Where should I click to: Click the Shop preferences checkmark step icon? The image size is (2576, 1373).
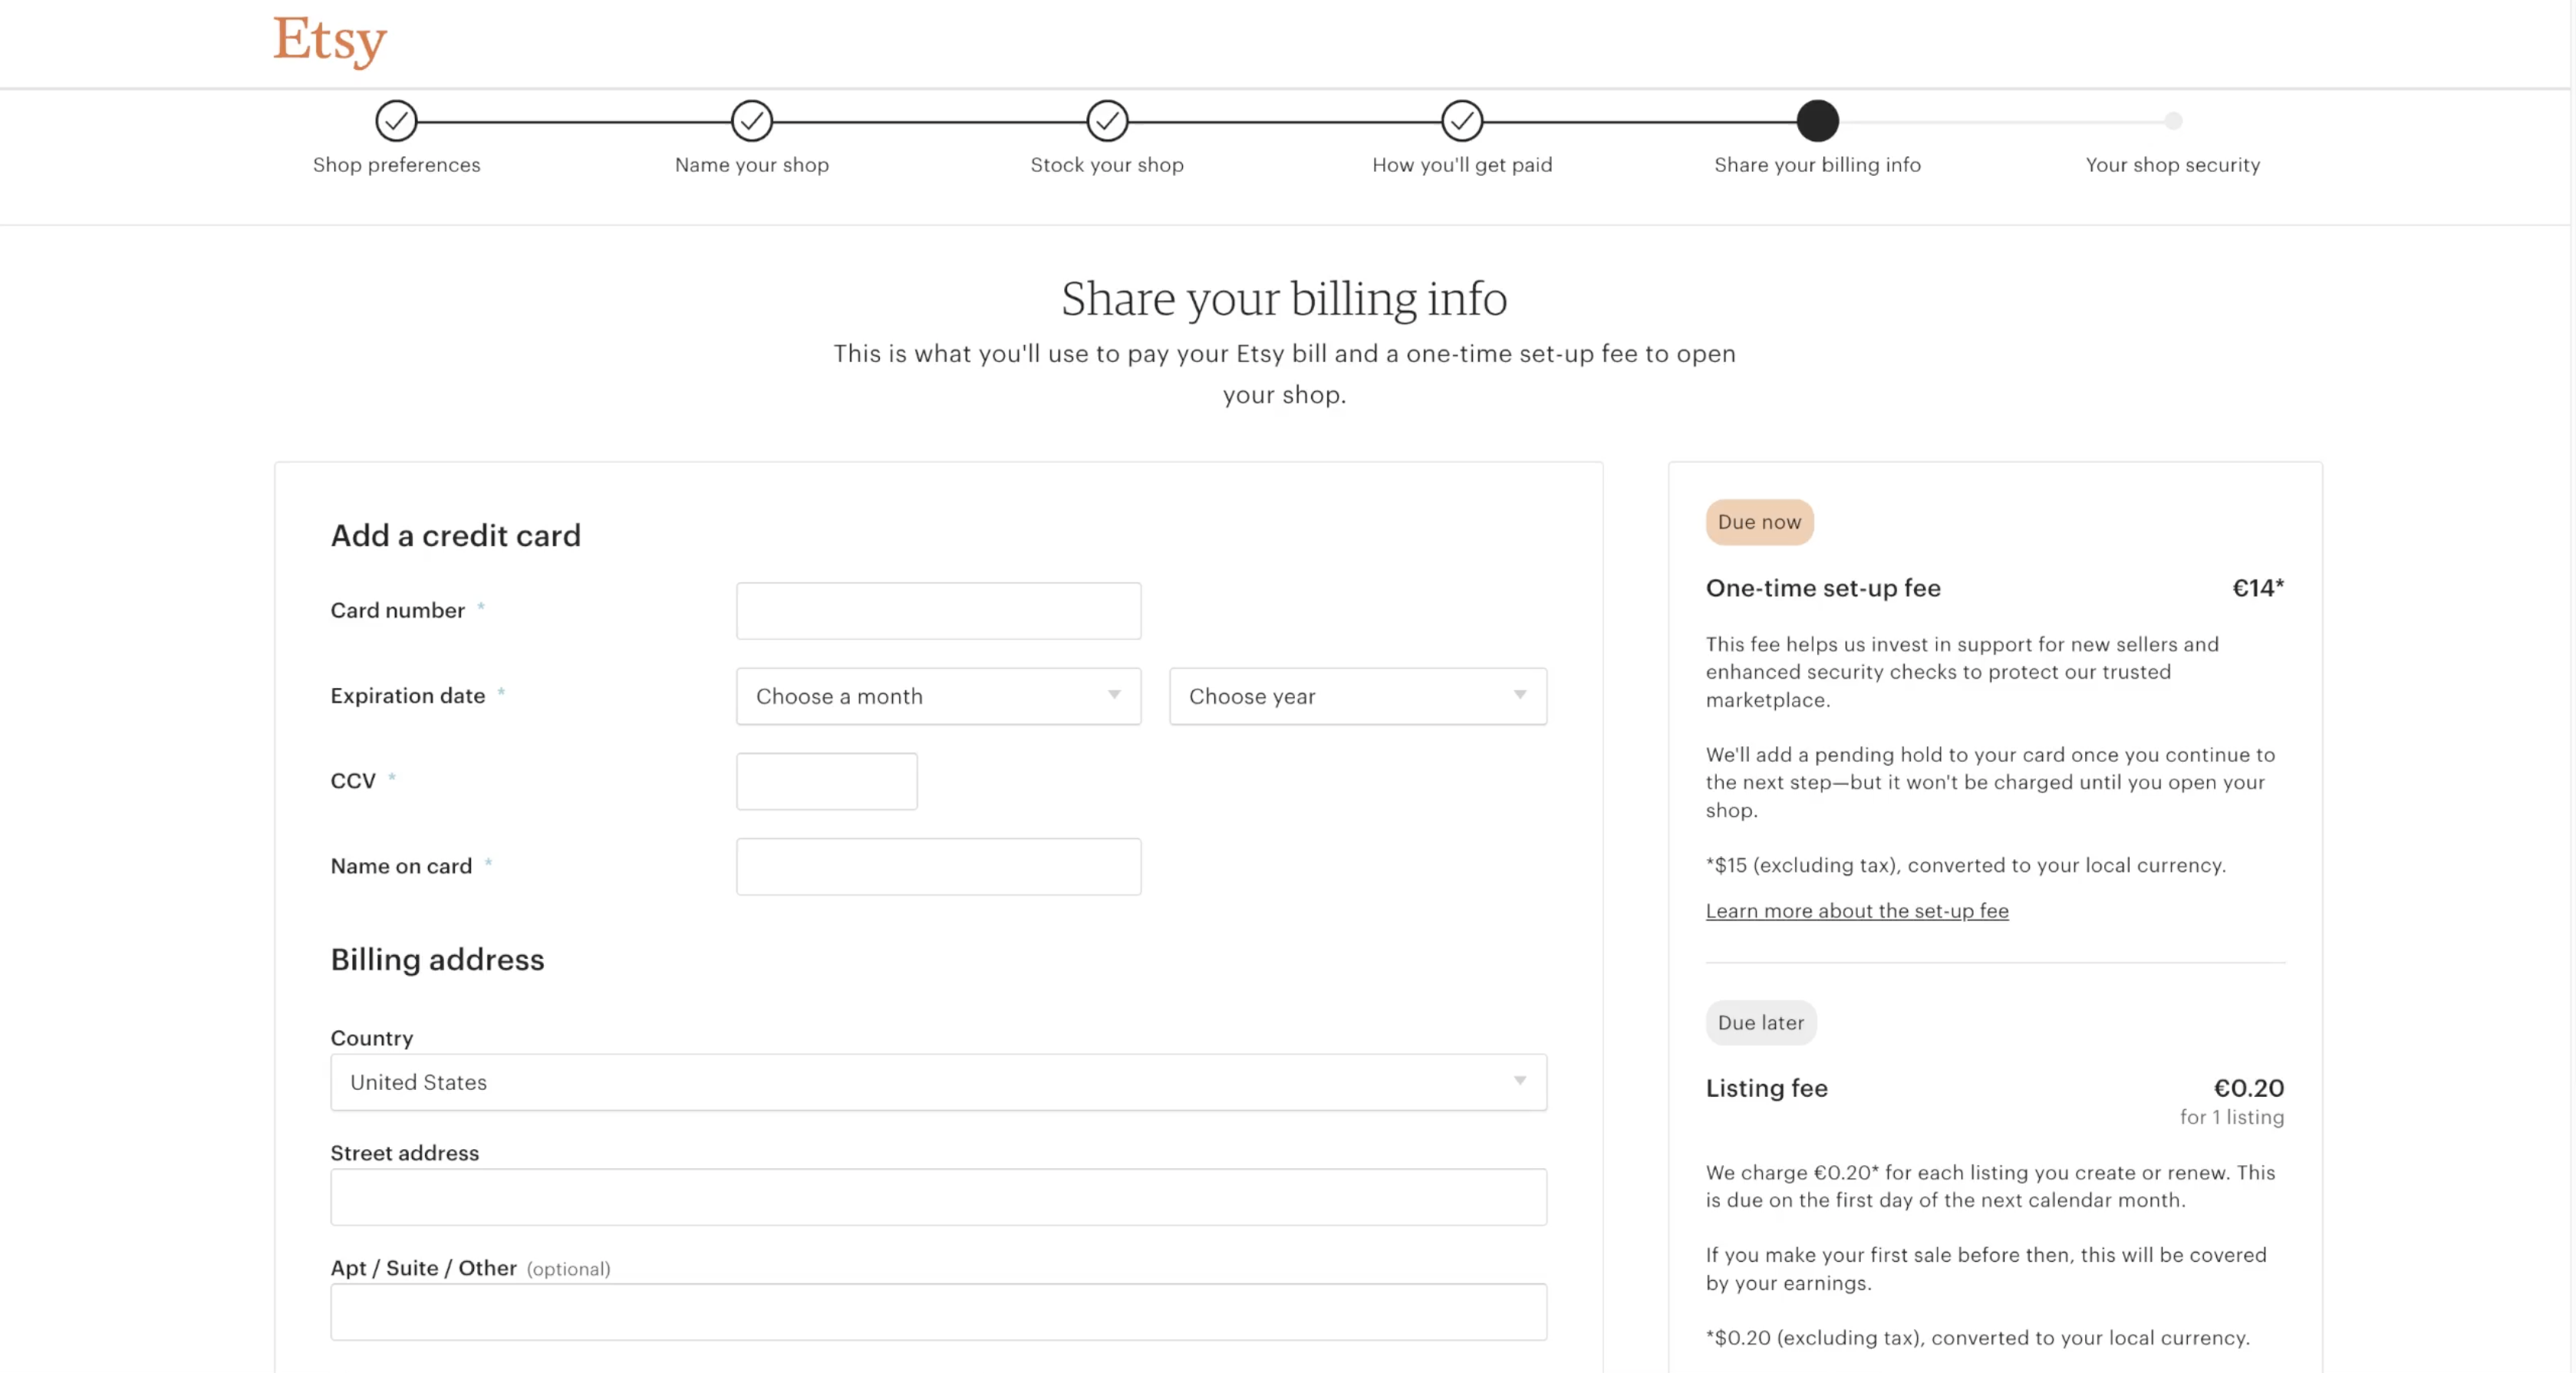pos(396,121)
